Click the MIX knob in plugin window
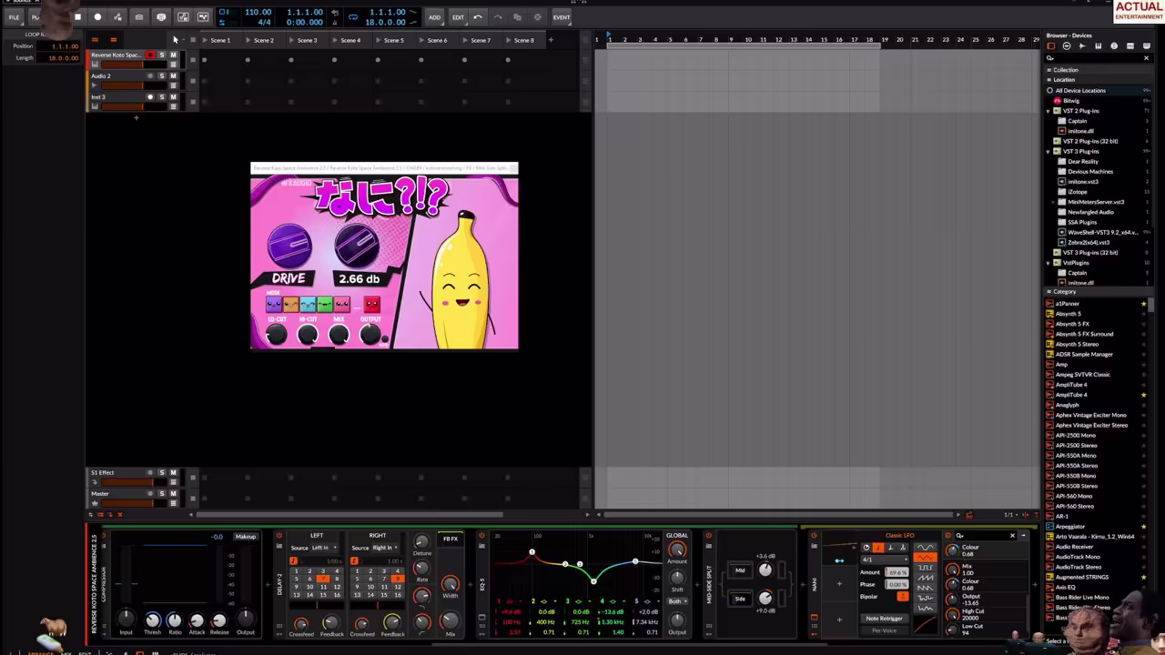 339,335
